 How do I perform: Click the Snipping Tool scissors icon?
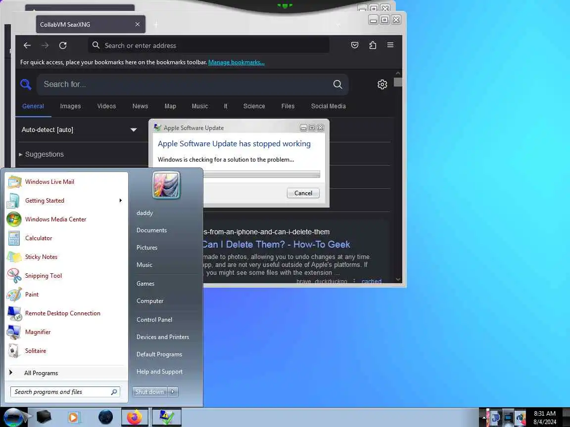tap(14, 276)
